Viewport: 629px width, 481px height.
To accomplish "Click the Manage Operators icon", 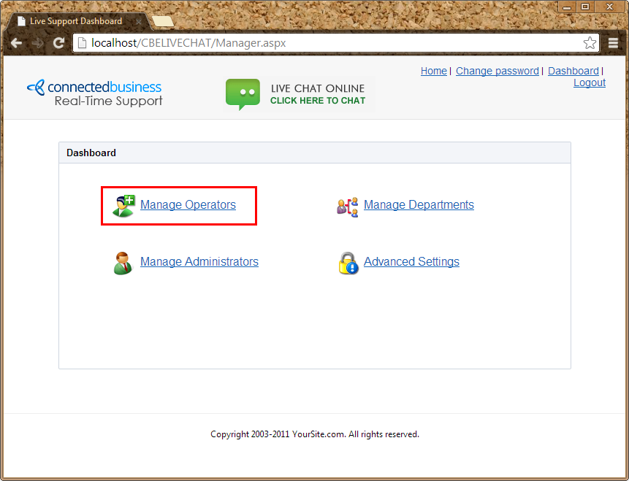I will tap(123, 206).
